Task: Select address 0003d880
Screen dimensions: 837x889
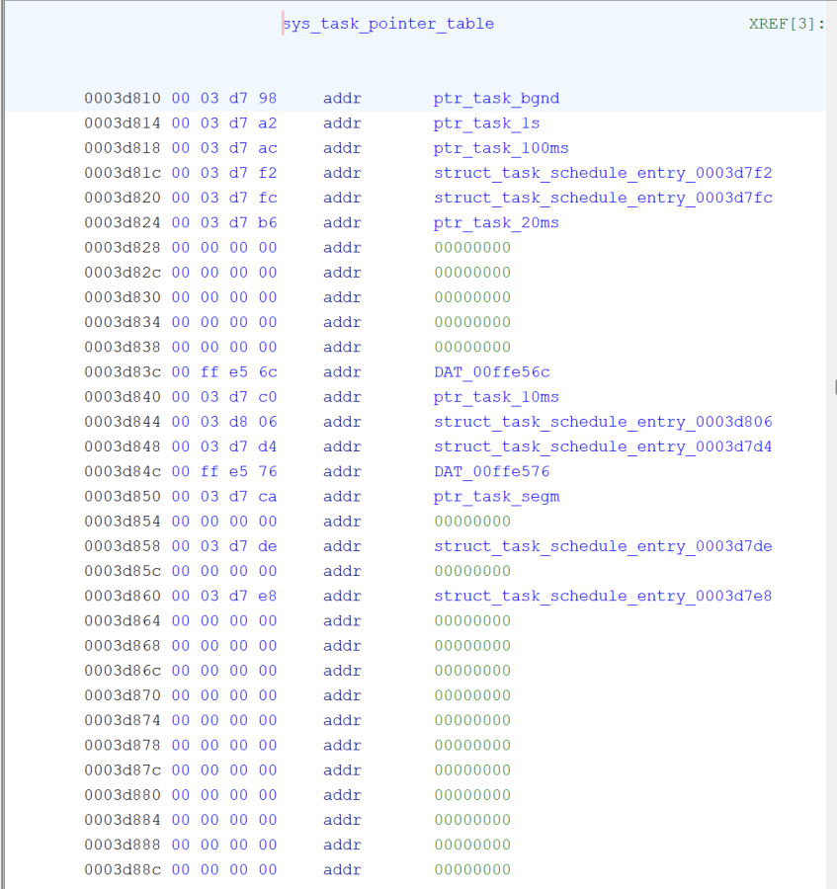Action: click(123, 795)
